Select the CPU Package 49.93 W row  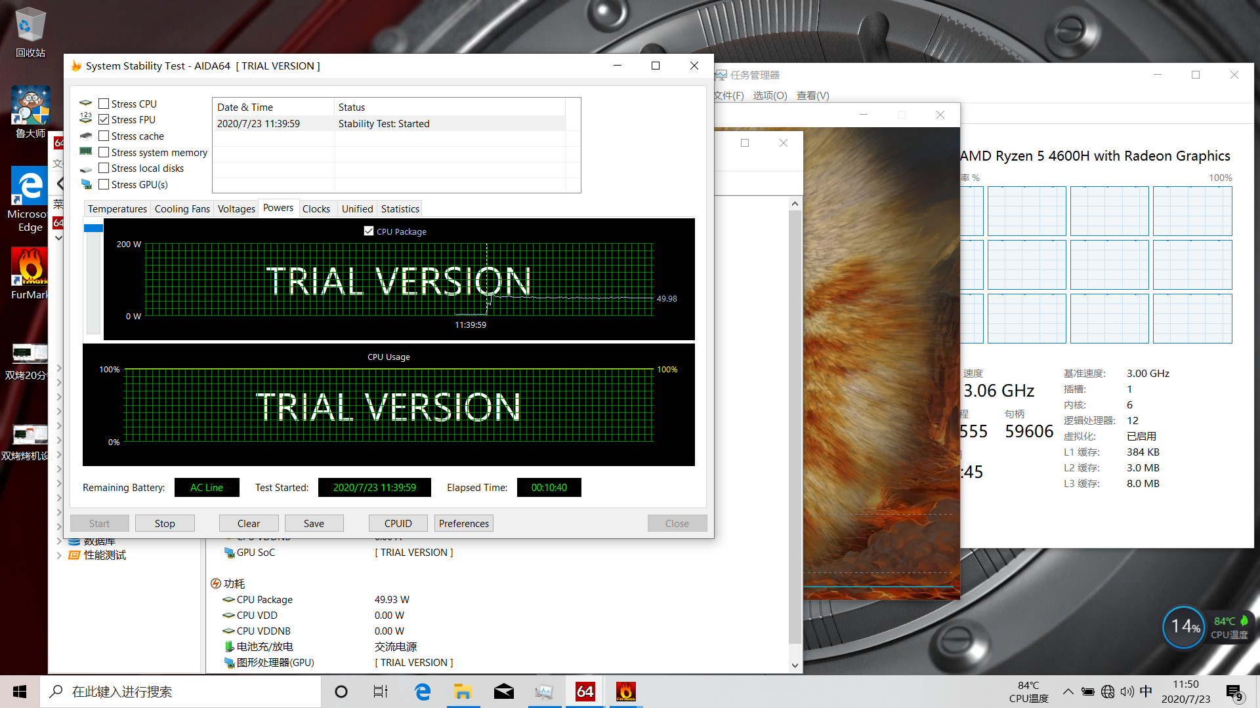499,599
